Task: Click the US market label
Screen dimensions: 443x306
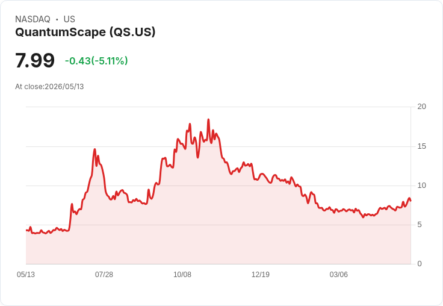Action: click(x=69, y=19)
